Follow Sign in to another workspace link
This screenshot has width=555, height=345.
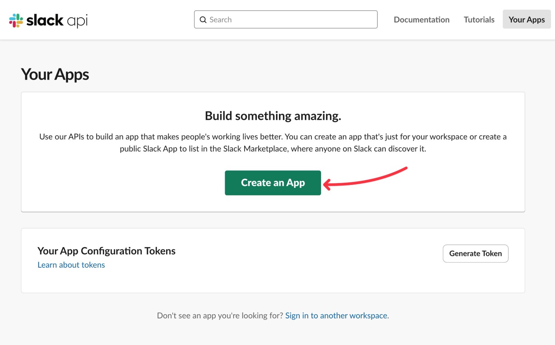[336, 316]
